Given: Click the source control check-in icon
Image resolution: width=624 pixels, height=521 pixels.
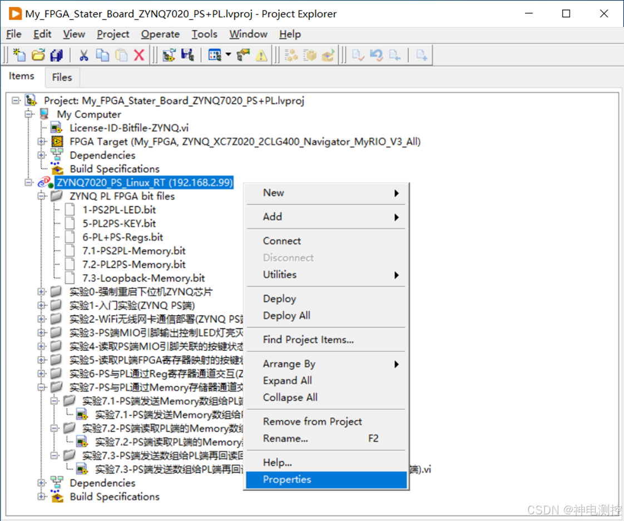Looking at the screenshot, I should click(x=358, y=55).
